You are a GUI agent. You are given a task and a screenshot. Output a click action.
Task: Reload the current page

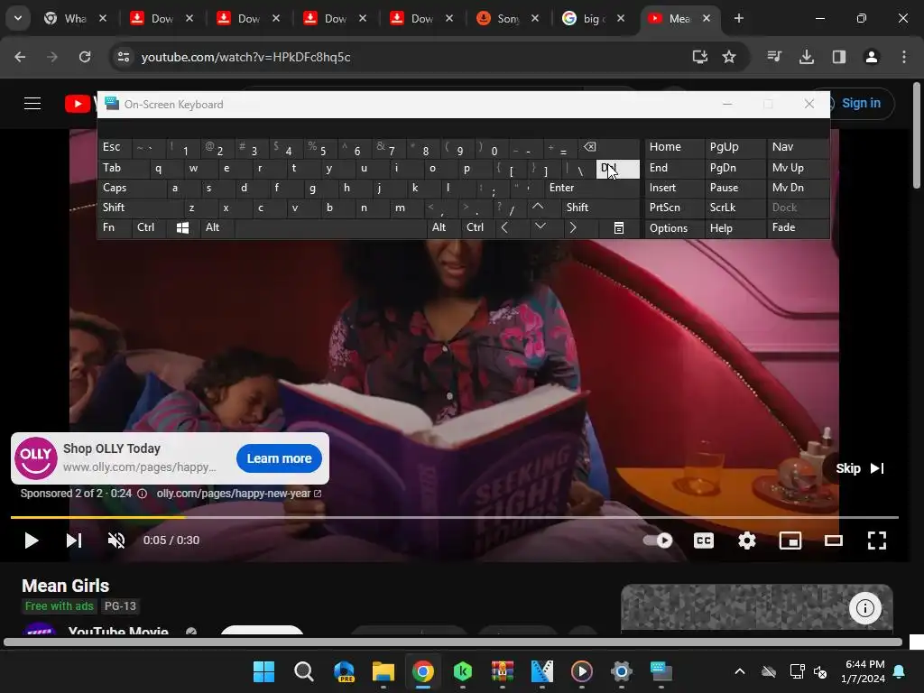tap(85, 57)
